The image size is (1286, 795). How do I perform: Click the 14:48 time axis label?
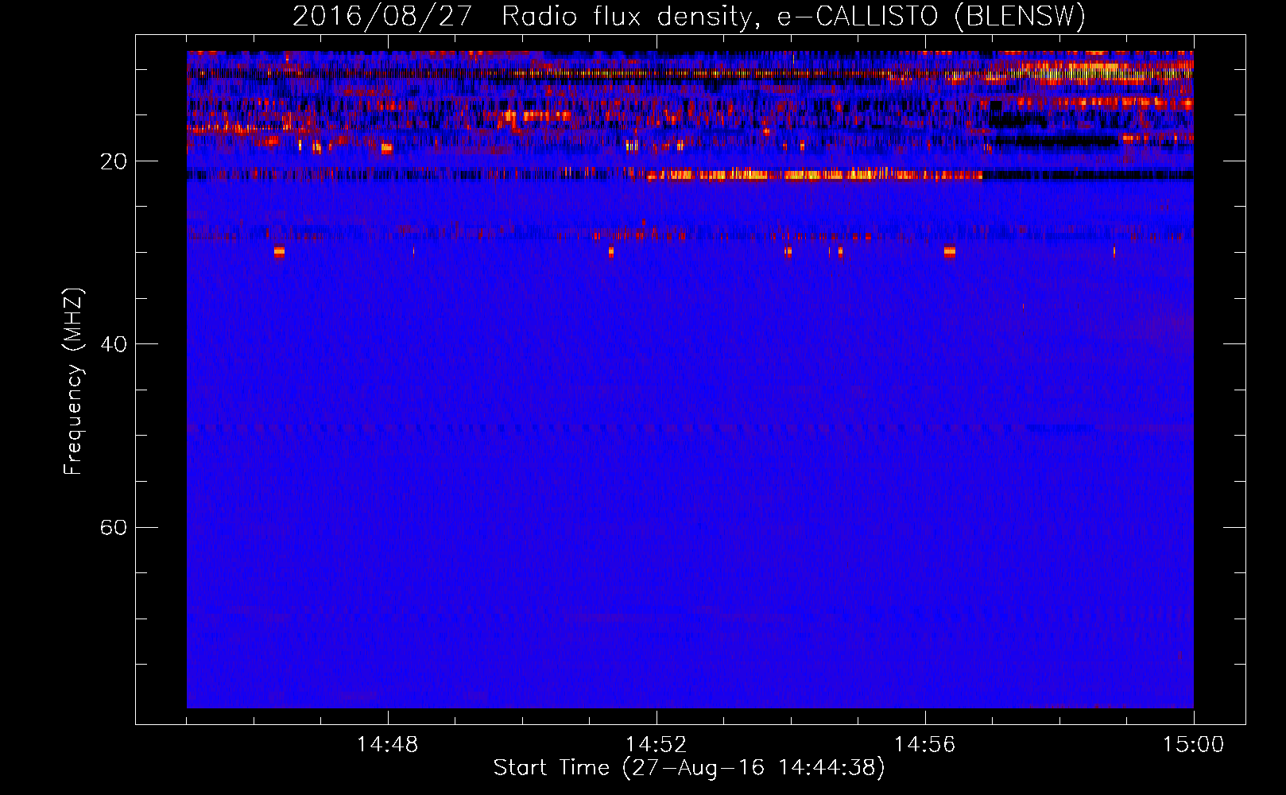pos(388,745)
